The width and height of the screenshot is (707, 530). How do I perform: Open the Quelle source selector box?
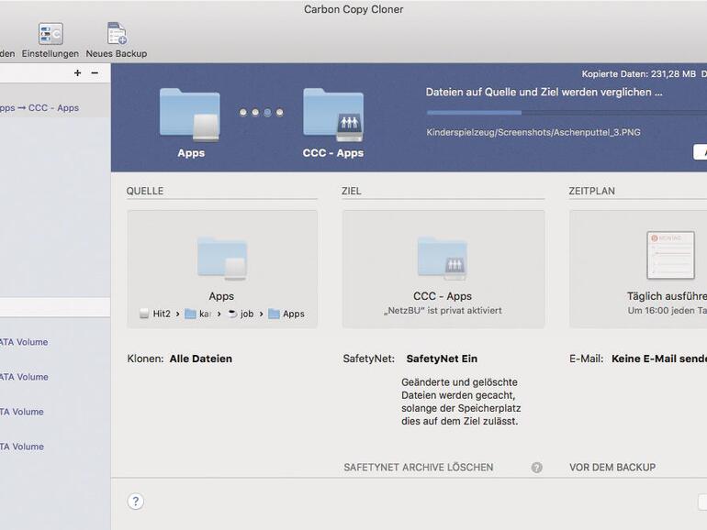pos(222,269)
